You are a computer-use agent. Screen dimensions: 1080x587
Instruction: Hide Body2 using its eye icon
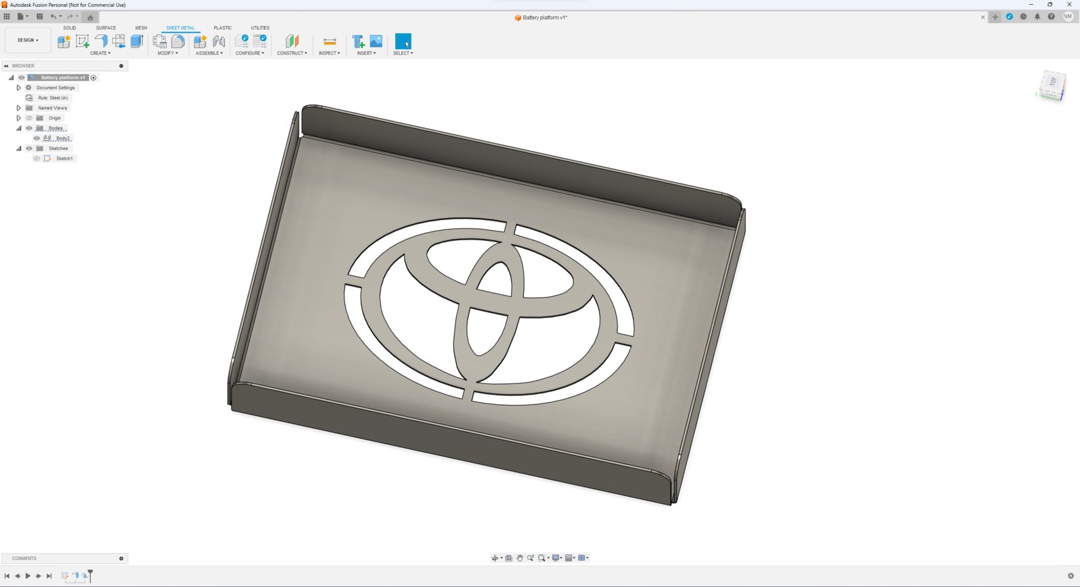37,138
